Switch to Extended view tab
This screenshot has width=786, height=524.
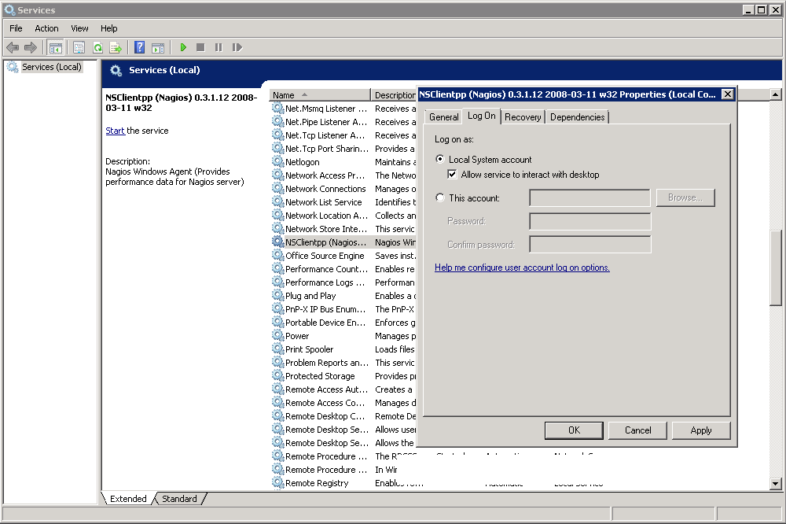click(x=128, y=498)
